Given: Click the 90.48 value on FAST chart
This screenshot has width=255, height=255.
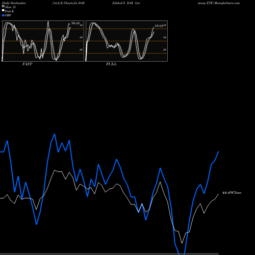Looking at the screenshot, I should 75,23.
